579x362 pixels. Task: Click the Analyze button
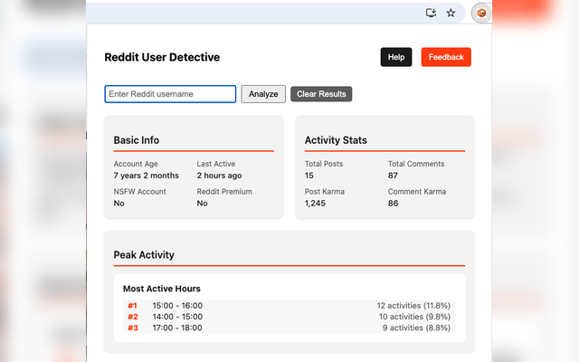[x=263, y=94]
